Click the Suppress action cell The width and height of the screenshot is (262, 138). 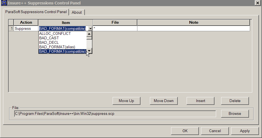(x=26, y=28)
